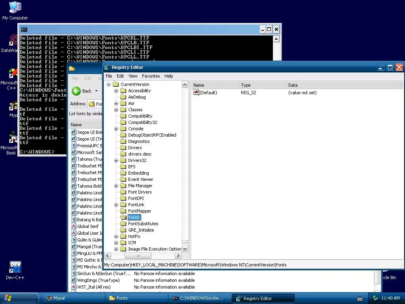Select the SimSun & NSimSun font icon
This screenshot has height=304, width=405.
tap(74, 274)
